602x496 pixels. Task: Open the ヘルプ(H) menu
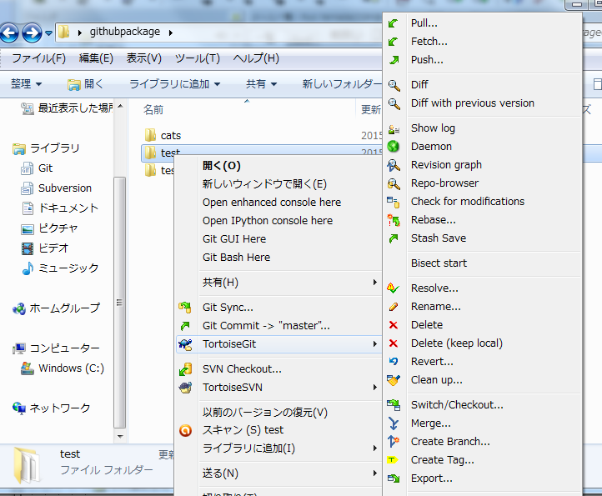[256, 58]
